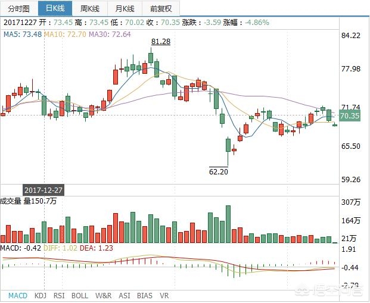Select the BIAS indicator
This screenshot has width=370, height=303.
coord(145,296)
